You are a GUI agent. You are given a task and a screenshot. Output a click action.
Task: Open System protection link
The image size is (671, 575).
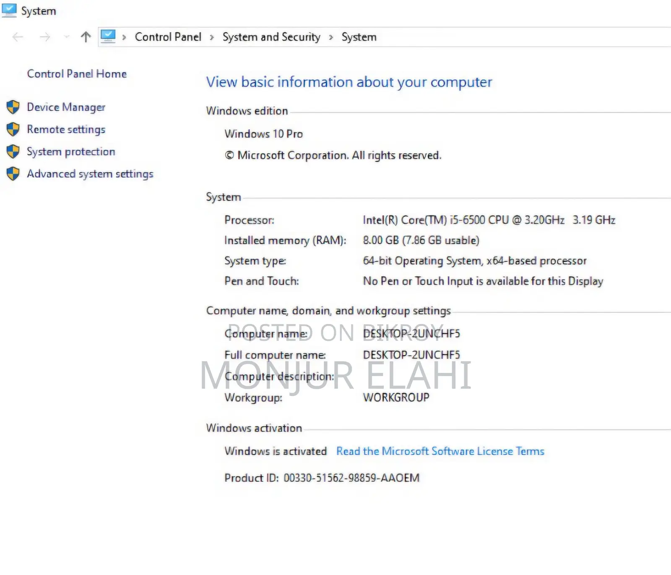(x=71, y=152)
